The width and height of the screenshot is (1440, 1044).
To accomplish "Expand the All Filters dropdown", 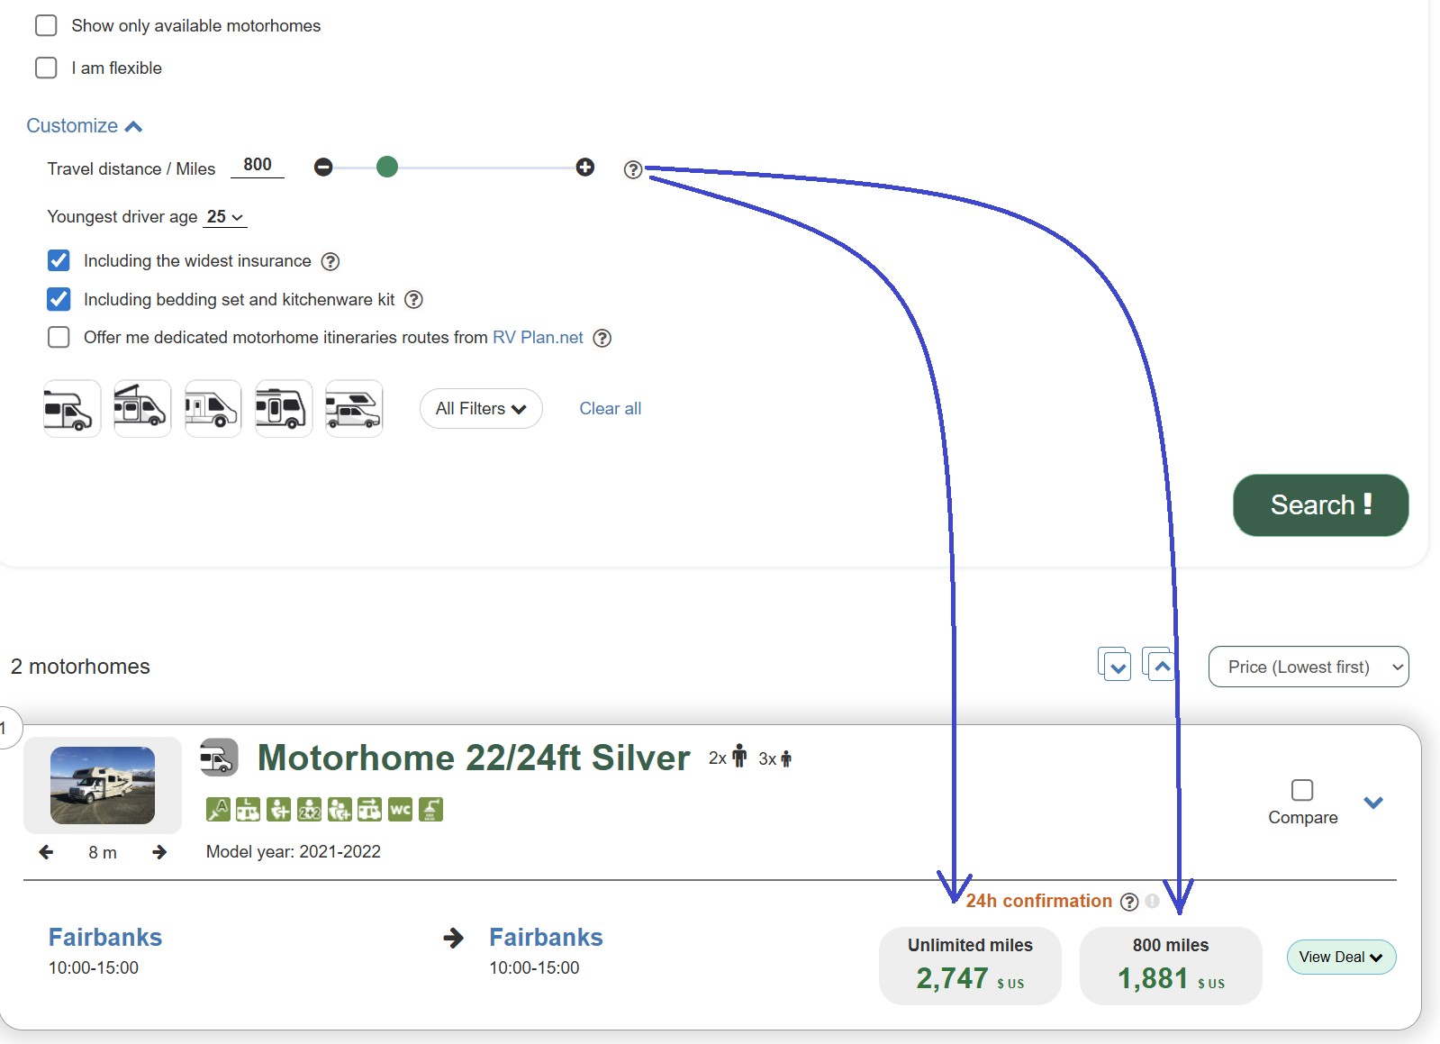I will 481,409.
